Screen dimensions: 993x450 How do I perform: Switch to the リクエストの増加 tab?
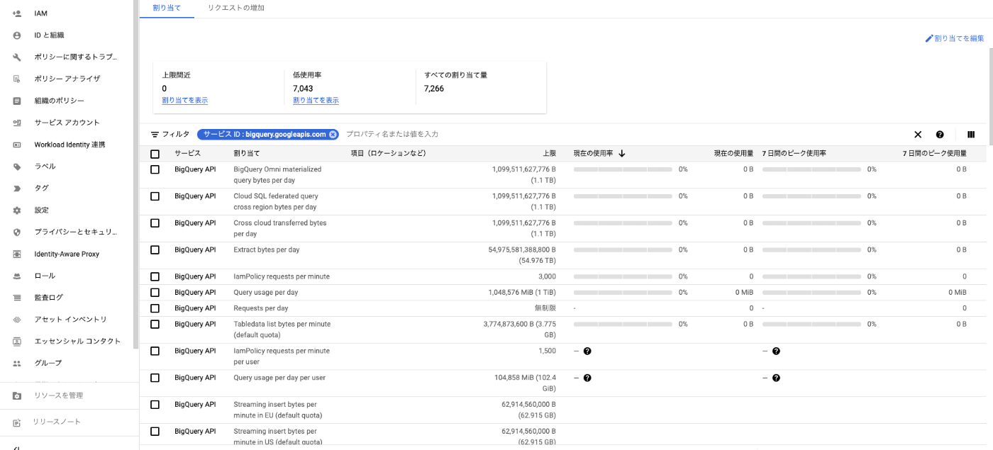click(x=236, y=8)
